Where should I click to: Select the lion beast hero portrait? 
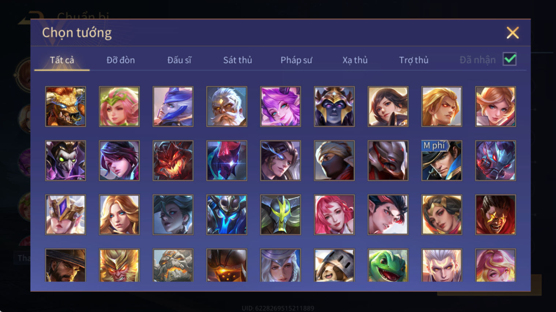65,107
